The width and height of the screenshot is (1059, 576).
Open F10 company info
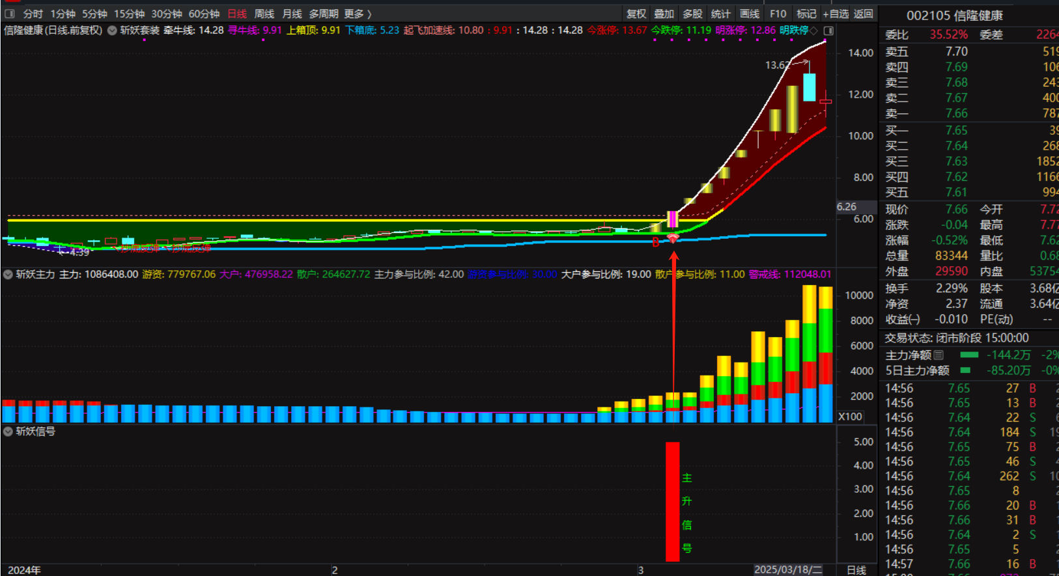(778, 14)
